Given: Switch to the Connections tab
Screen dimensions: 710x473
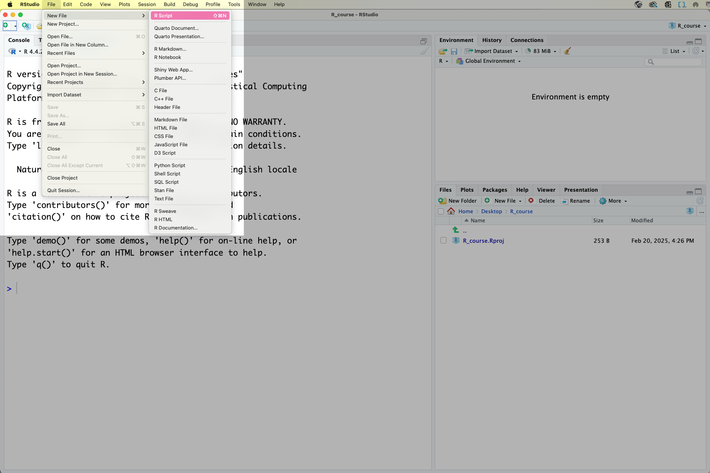Looking at the screenshot, I should (x=527, y=40).
